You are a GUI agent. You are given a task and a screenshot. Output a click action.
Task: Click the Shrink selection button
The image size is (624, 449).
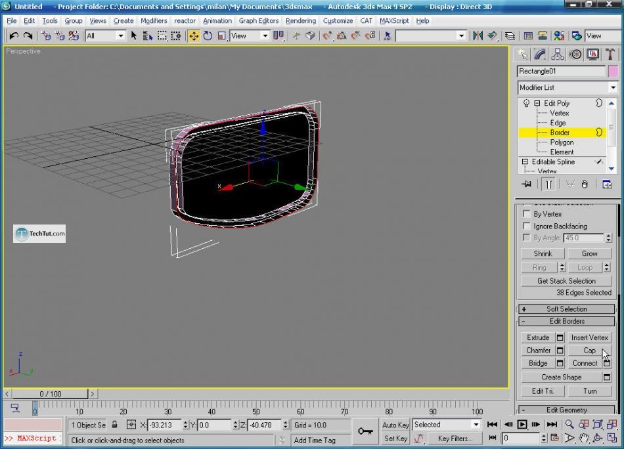point(543,253)
